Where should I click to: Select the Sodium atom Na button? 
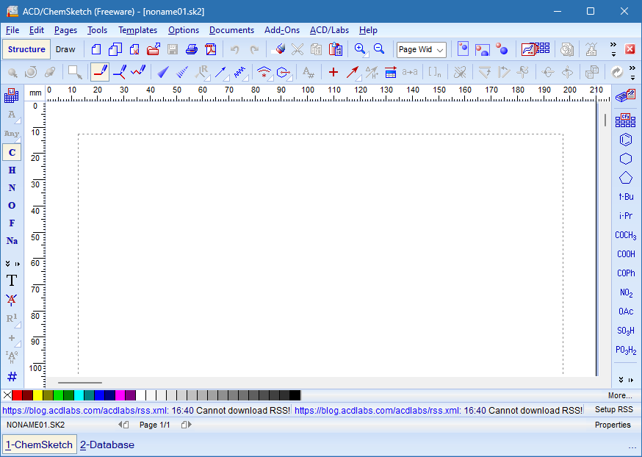[x=12, y=241]
